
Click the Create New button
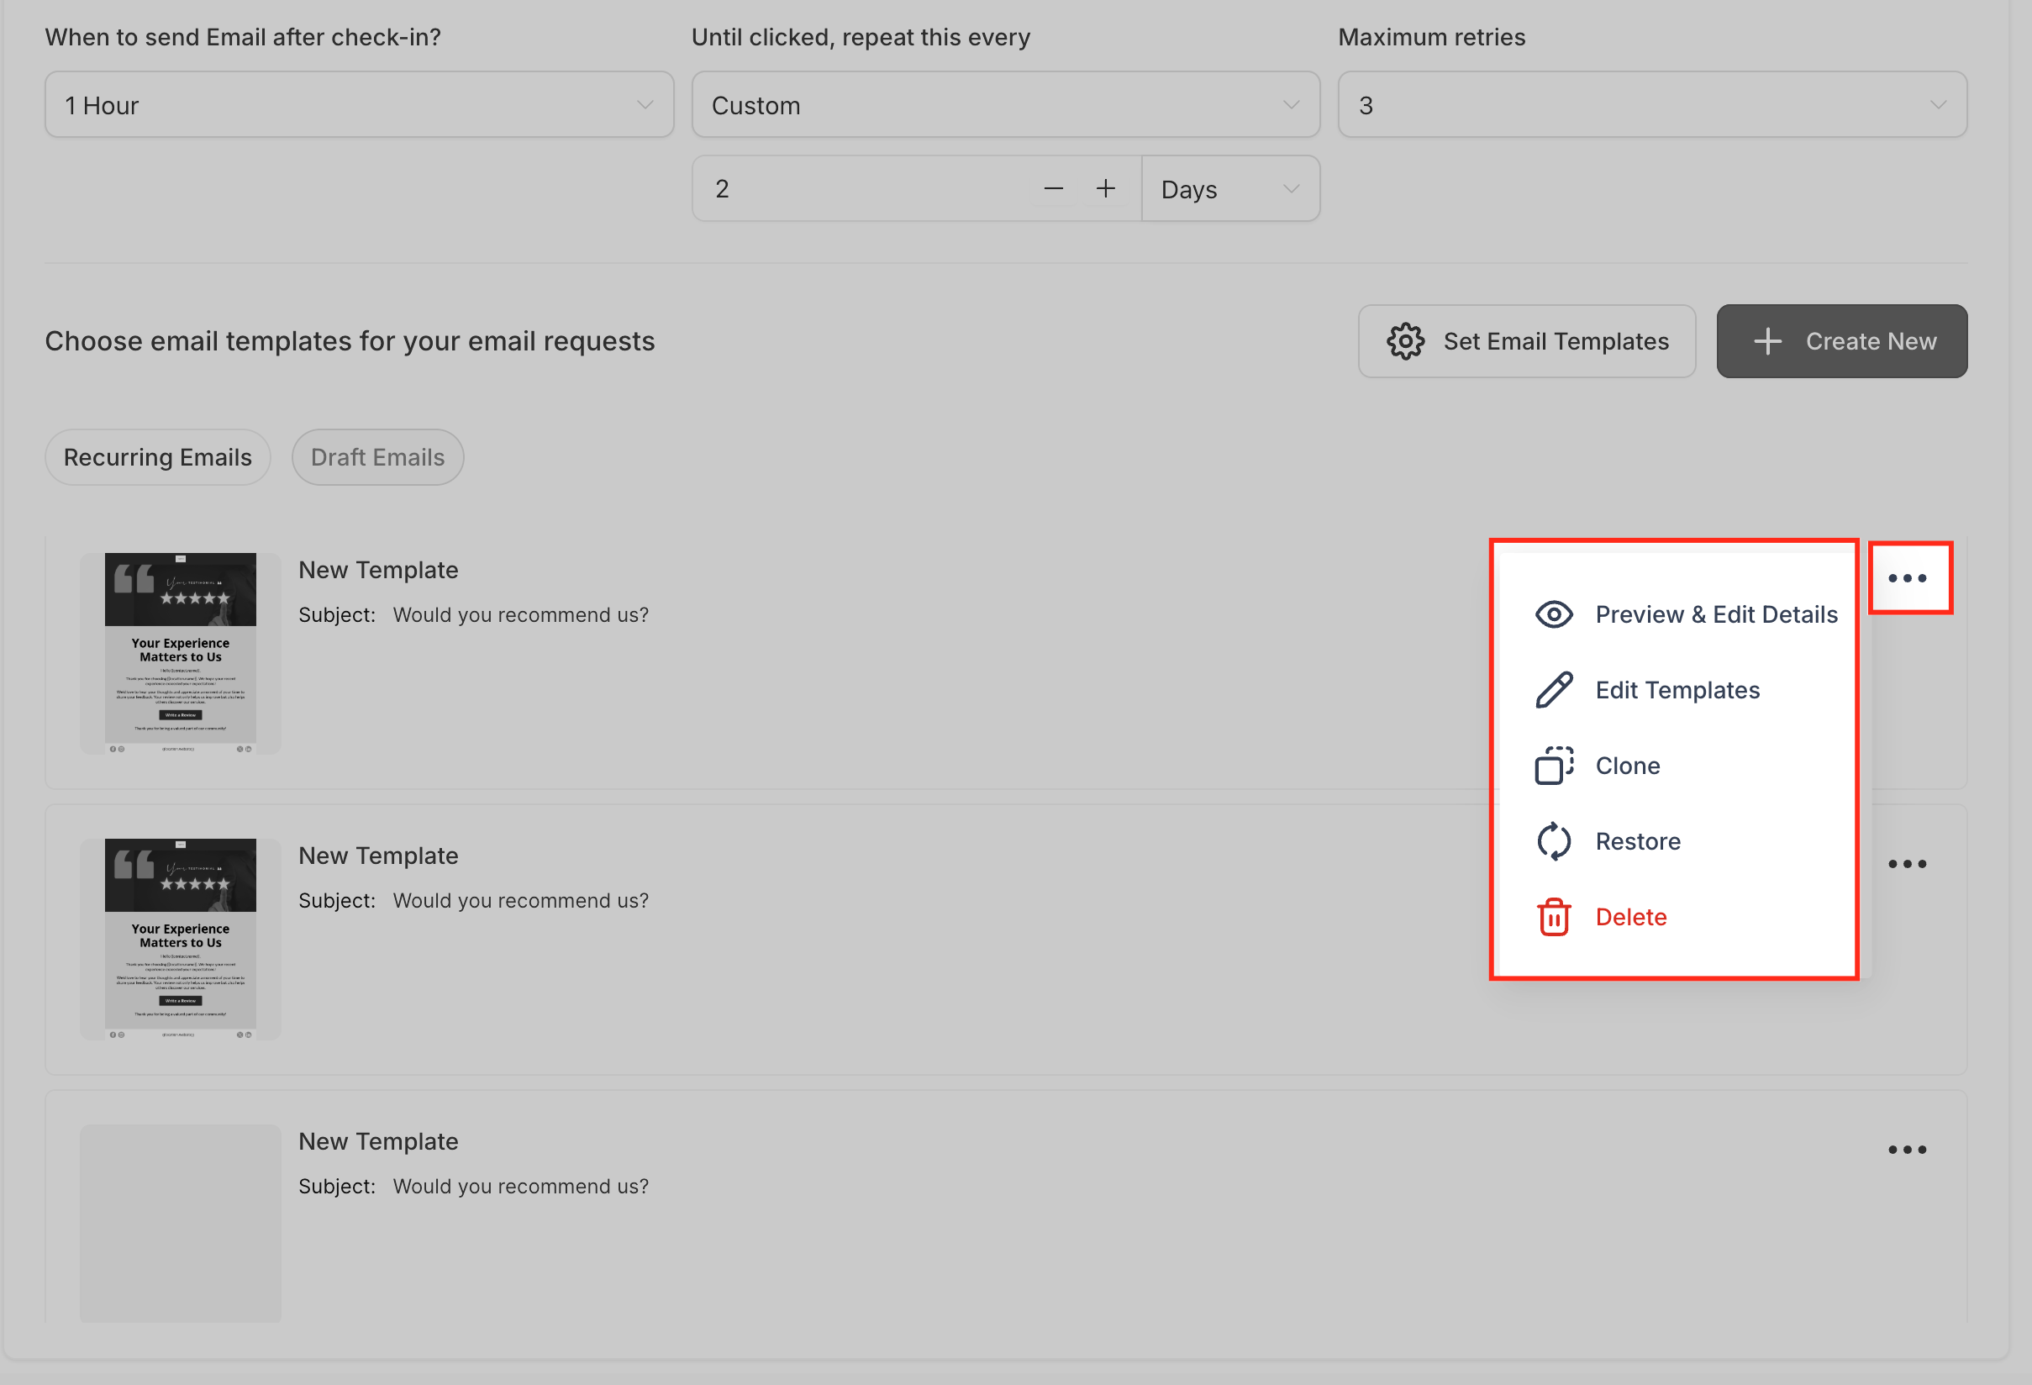pyautogui.click(x=1841, y=341)
